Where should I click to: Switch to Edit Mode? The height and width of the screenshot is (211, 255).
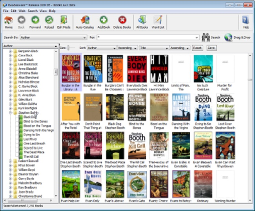(64, 20)
